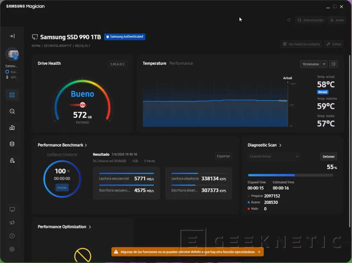352x263 pixels.
Task: Click the Preparar count 2097152
Action: pos(272,196)
